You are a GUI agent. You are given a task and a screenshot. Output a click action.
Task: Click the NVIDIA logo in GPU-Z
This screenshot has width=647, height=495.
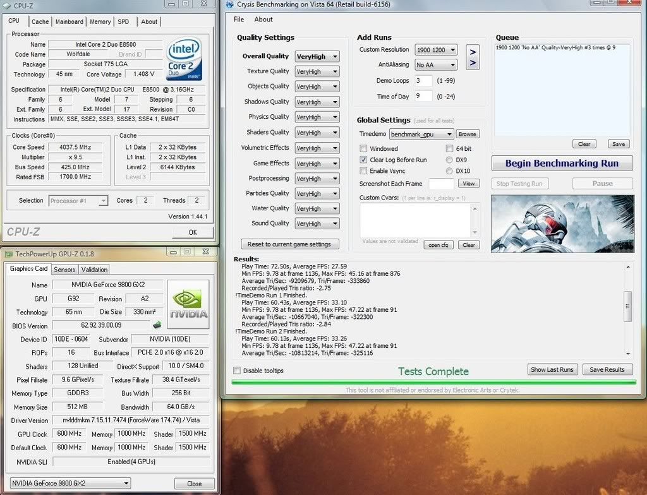click(x=188, y=304)
